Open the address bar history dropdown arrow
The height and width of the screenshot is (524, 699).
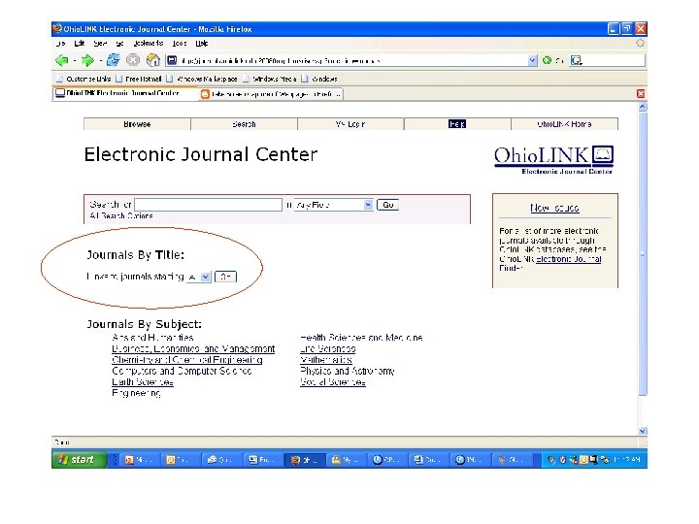point(532,60)
